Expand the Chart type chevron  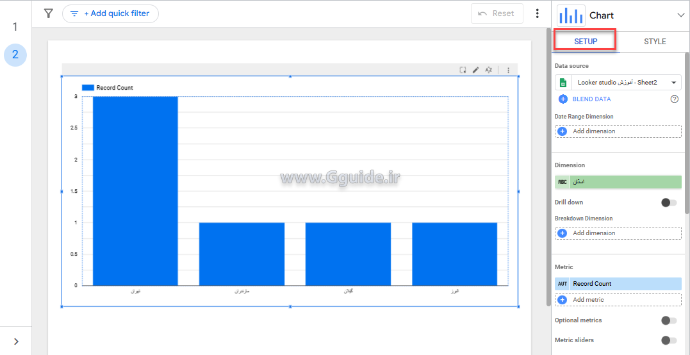click(x=680, y=15)
